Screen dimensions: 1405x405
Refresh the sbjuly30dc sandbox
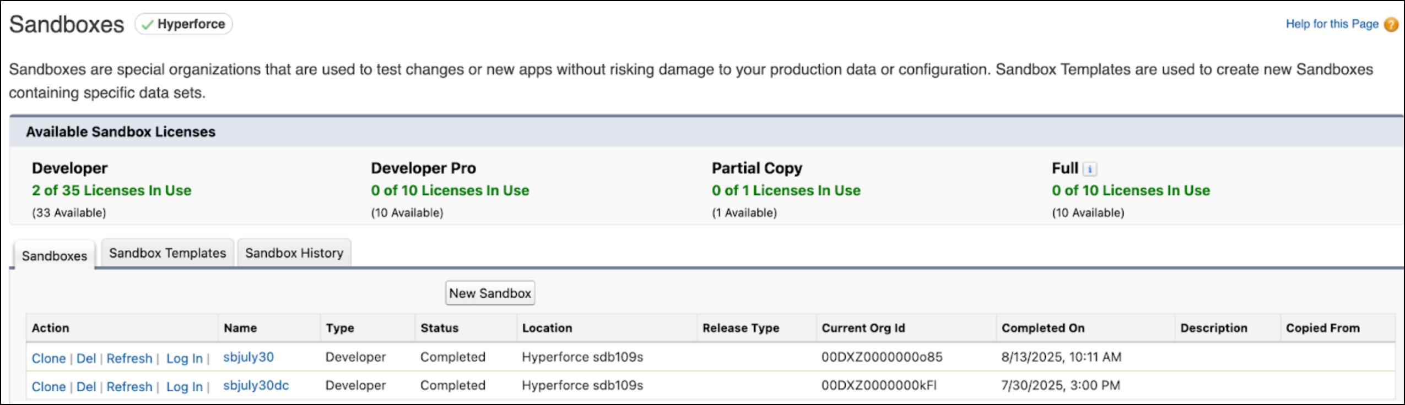coord(129,387)
